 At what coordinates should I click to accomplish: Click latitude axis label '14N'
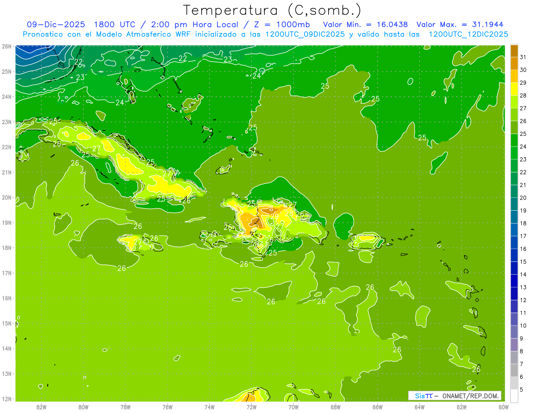6,348
